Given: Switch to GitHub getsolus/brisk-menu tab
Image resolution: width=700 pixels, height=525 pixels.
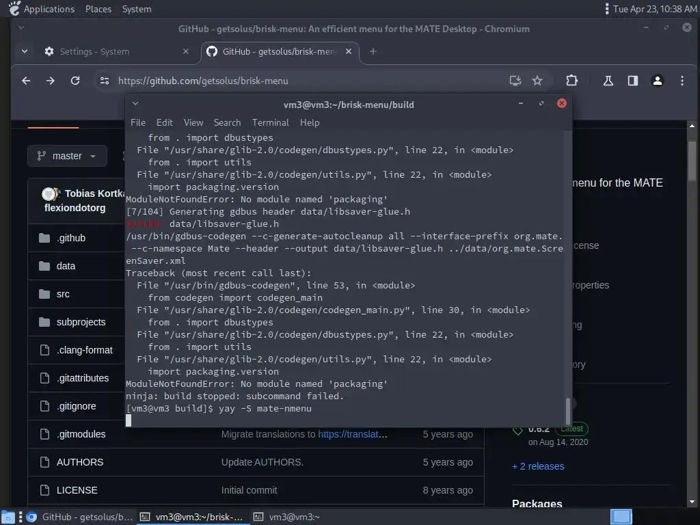Looking at the screenshot, I should 279,52.
